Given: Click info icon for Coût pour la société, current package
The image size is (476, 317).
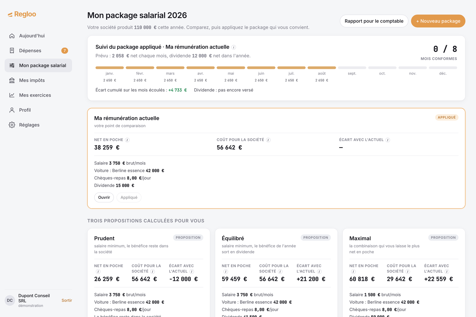Looking at the screenshot, I should 268,140.
